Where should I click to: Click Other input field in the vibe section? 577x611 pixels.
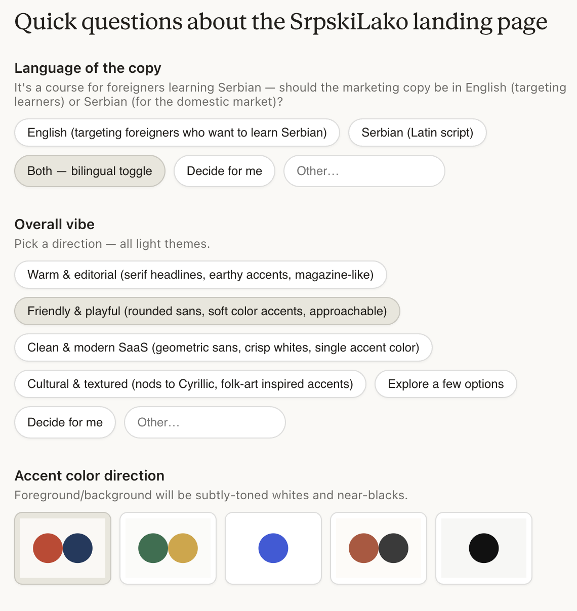[204, 422]
